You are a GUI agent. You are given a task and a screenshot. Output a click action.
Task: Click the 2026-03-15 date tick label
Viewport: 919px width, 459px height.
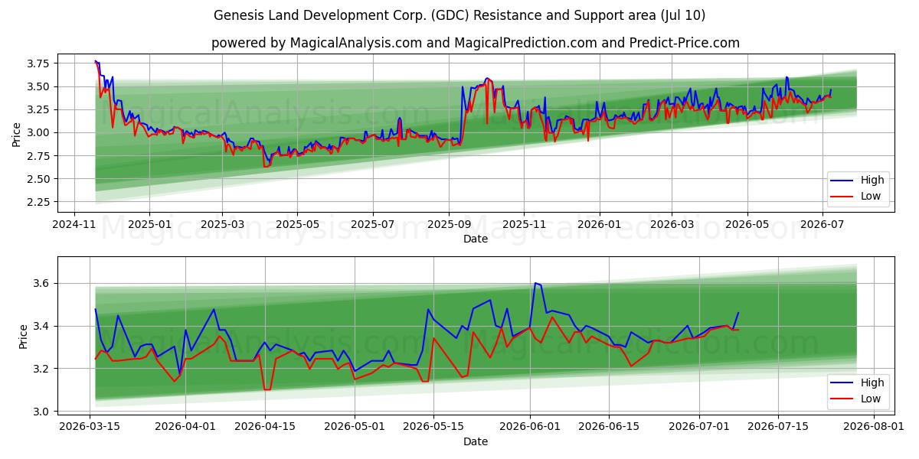[90, 428]
